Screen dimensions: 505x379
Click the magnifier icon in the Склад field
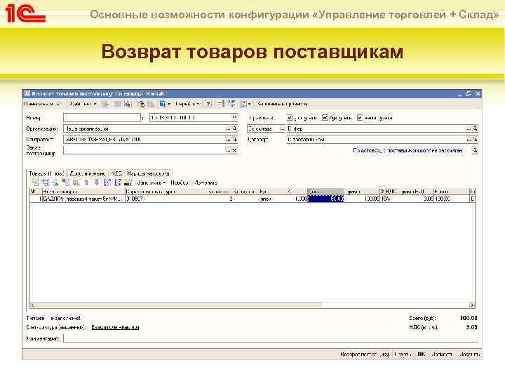pyautogui.click(x=475, y=128)
